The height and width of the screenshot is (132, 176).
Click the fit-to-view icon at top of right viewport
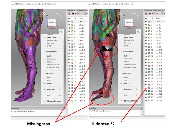tap(120, 14)
